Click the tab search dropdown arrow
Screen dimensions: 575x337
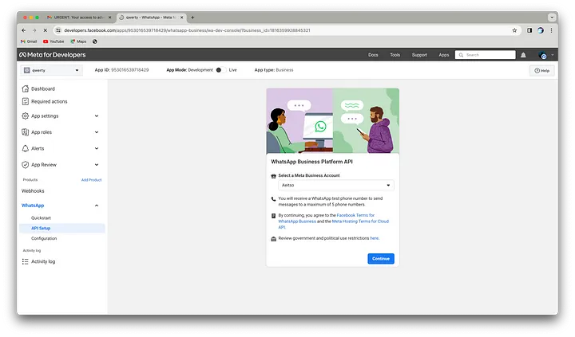click(x=552, y=18)
